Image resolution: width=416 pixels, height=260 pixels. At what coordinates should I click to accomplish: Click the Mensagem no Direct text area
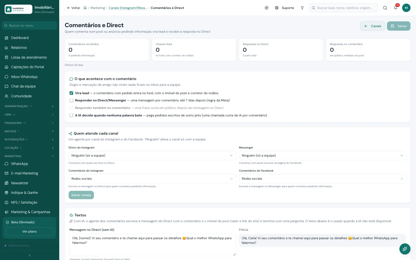coord(153,245)
